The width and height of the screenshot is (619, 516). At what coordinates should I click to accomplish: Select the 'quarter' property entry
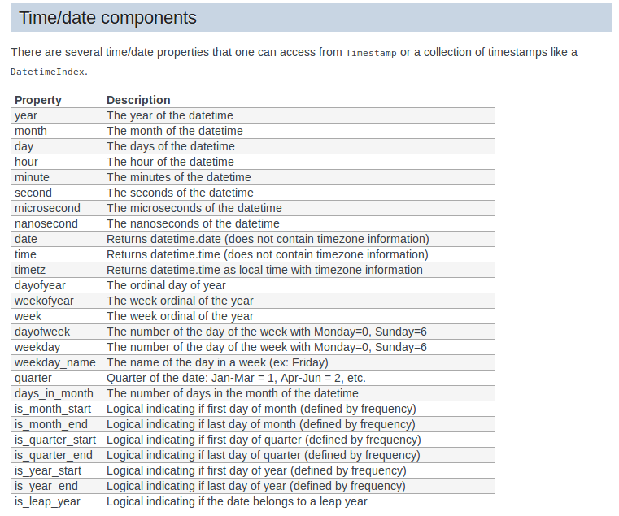[33, 379]
